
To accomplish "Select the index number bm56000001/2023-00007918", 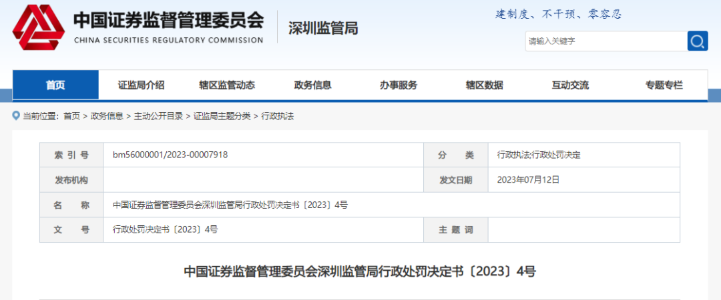I will (170, 155).
